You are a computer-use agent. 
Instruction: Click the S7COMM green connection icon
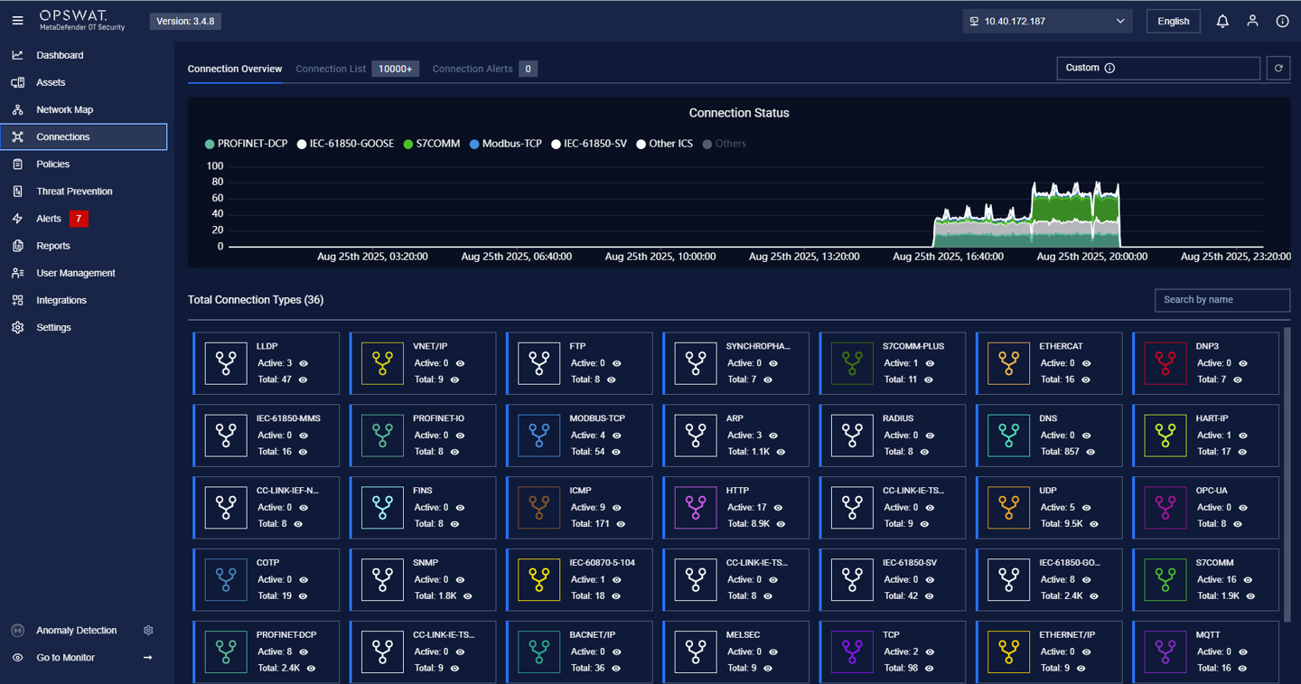[1165, 580]
